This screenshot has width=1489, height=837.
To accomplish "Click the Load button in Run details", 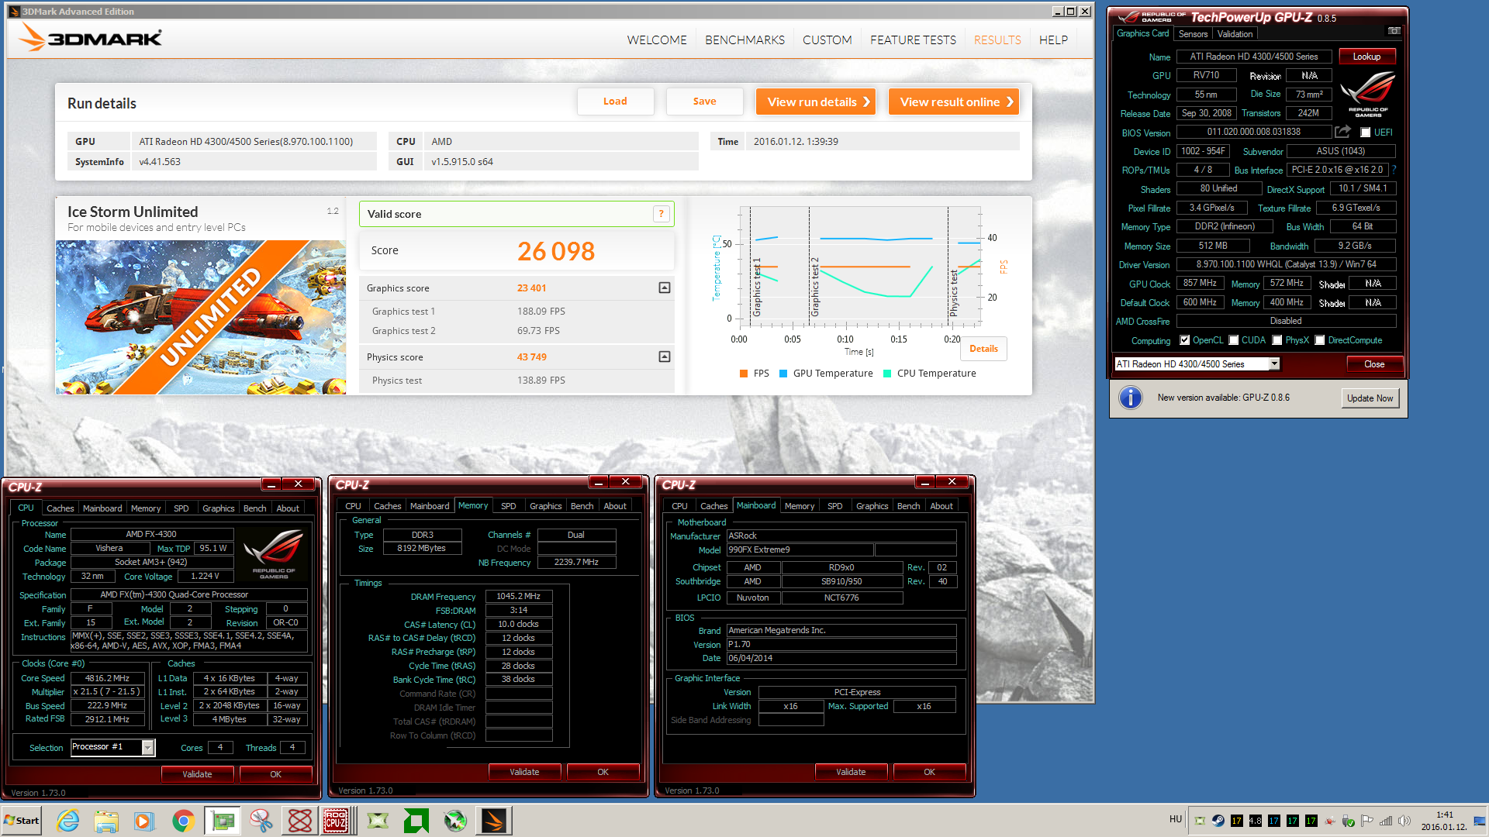I will point(615,102).
